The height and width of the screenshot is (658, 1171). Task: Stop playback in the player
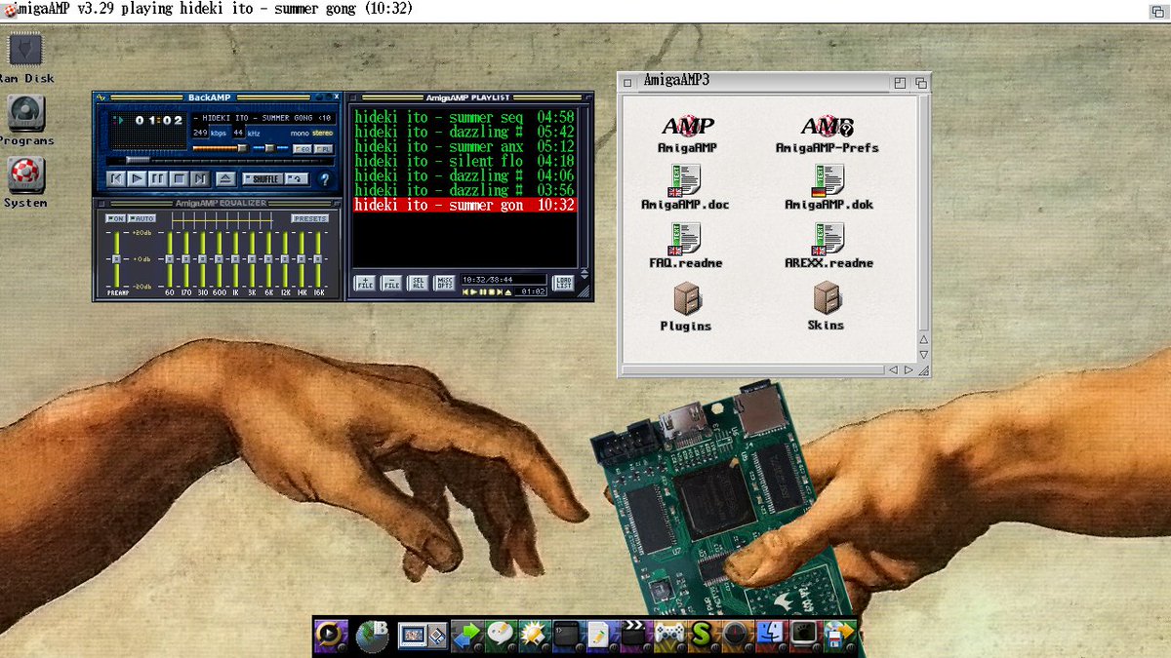[x=180, y=178]
